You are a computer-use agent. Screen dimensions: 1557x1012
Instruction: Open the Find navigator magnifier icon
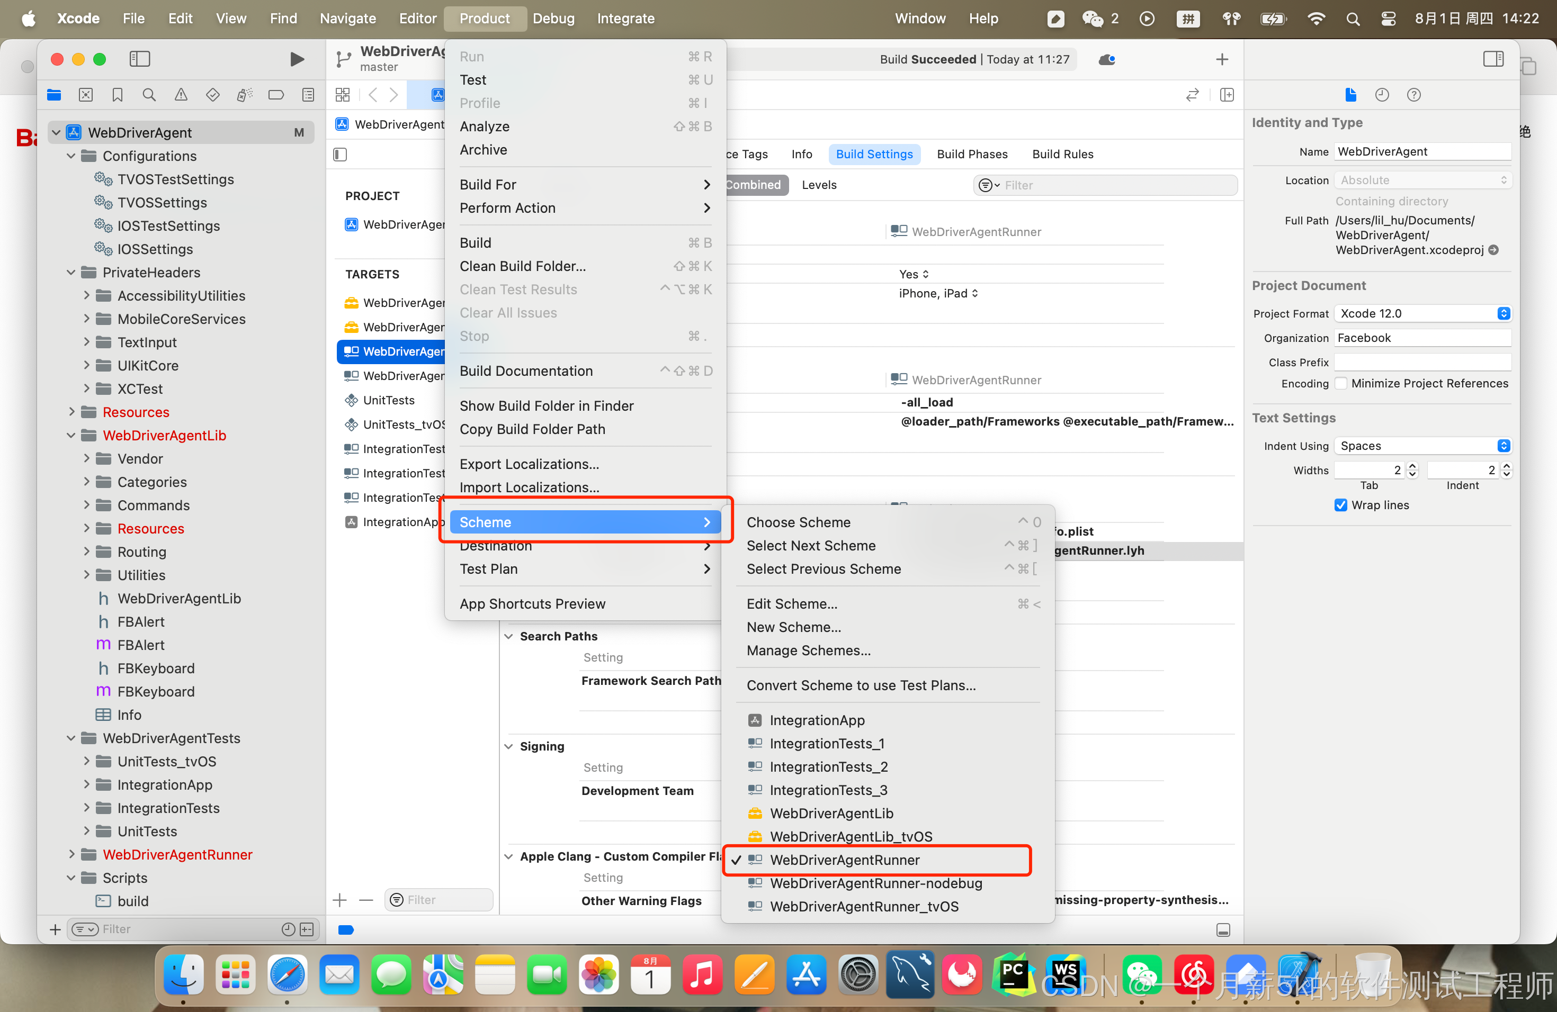point(149,95)
